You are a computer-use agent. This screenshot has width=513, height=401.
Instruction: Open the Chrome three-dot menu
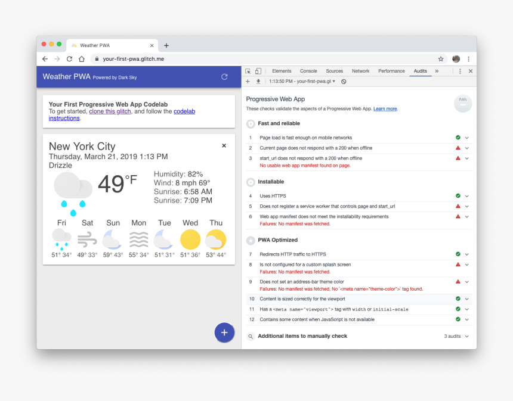[468, 59]
